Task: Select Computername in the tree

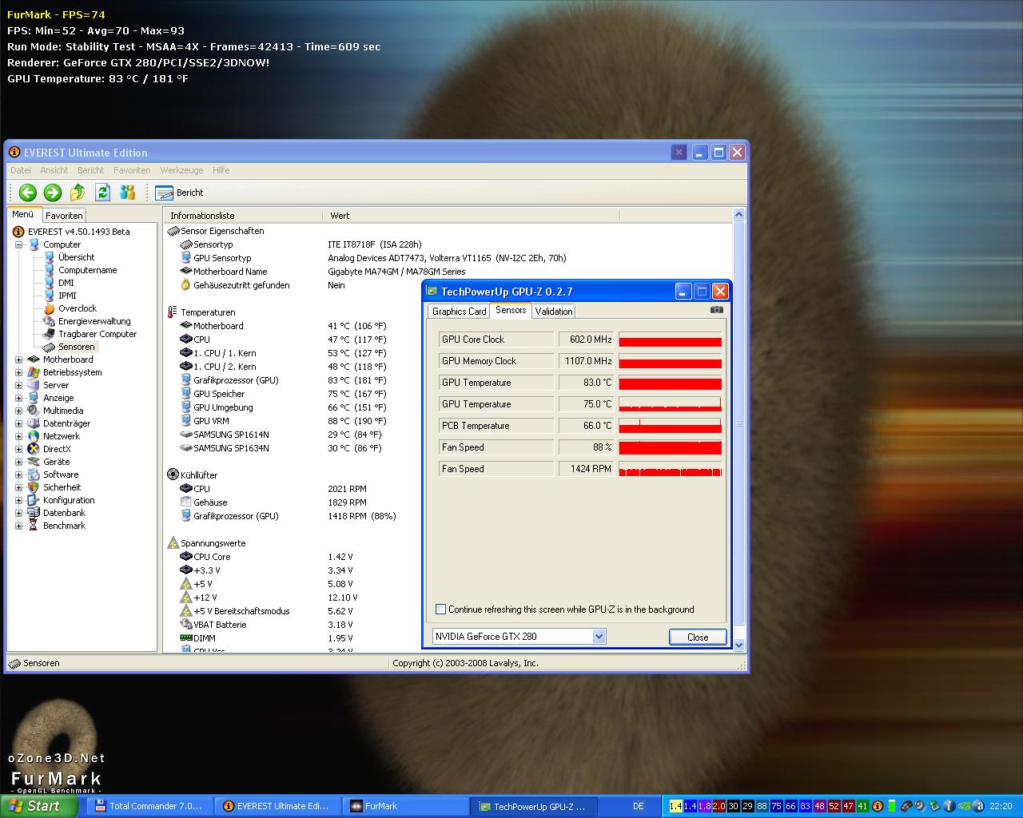Action: coord(87,270)
